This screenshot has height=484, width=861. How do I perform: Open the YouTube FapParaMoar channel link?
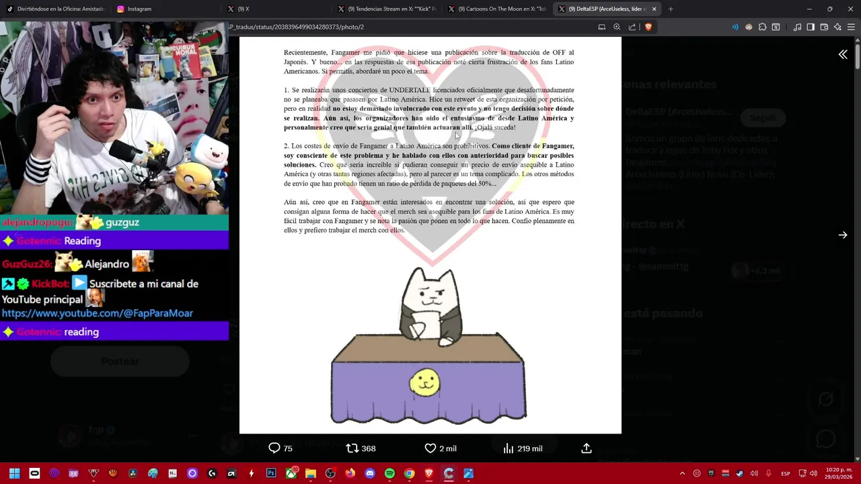[98, 313]
